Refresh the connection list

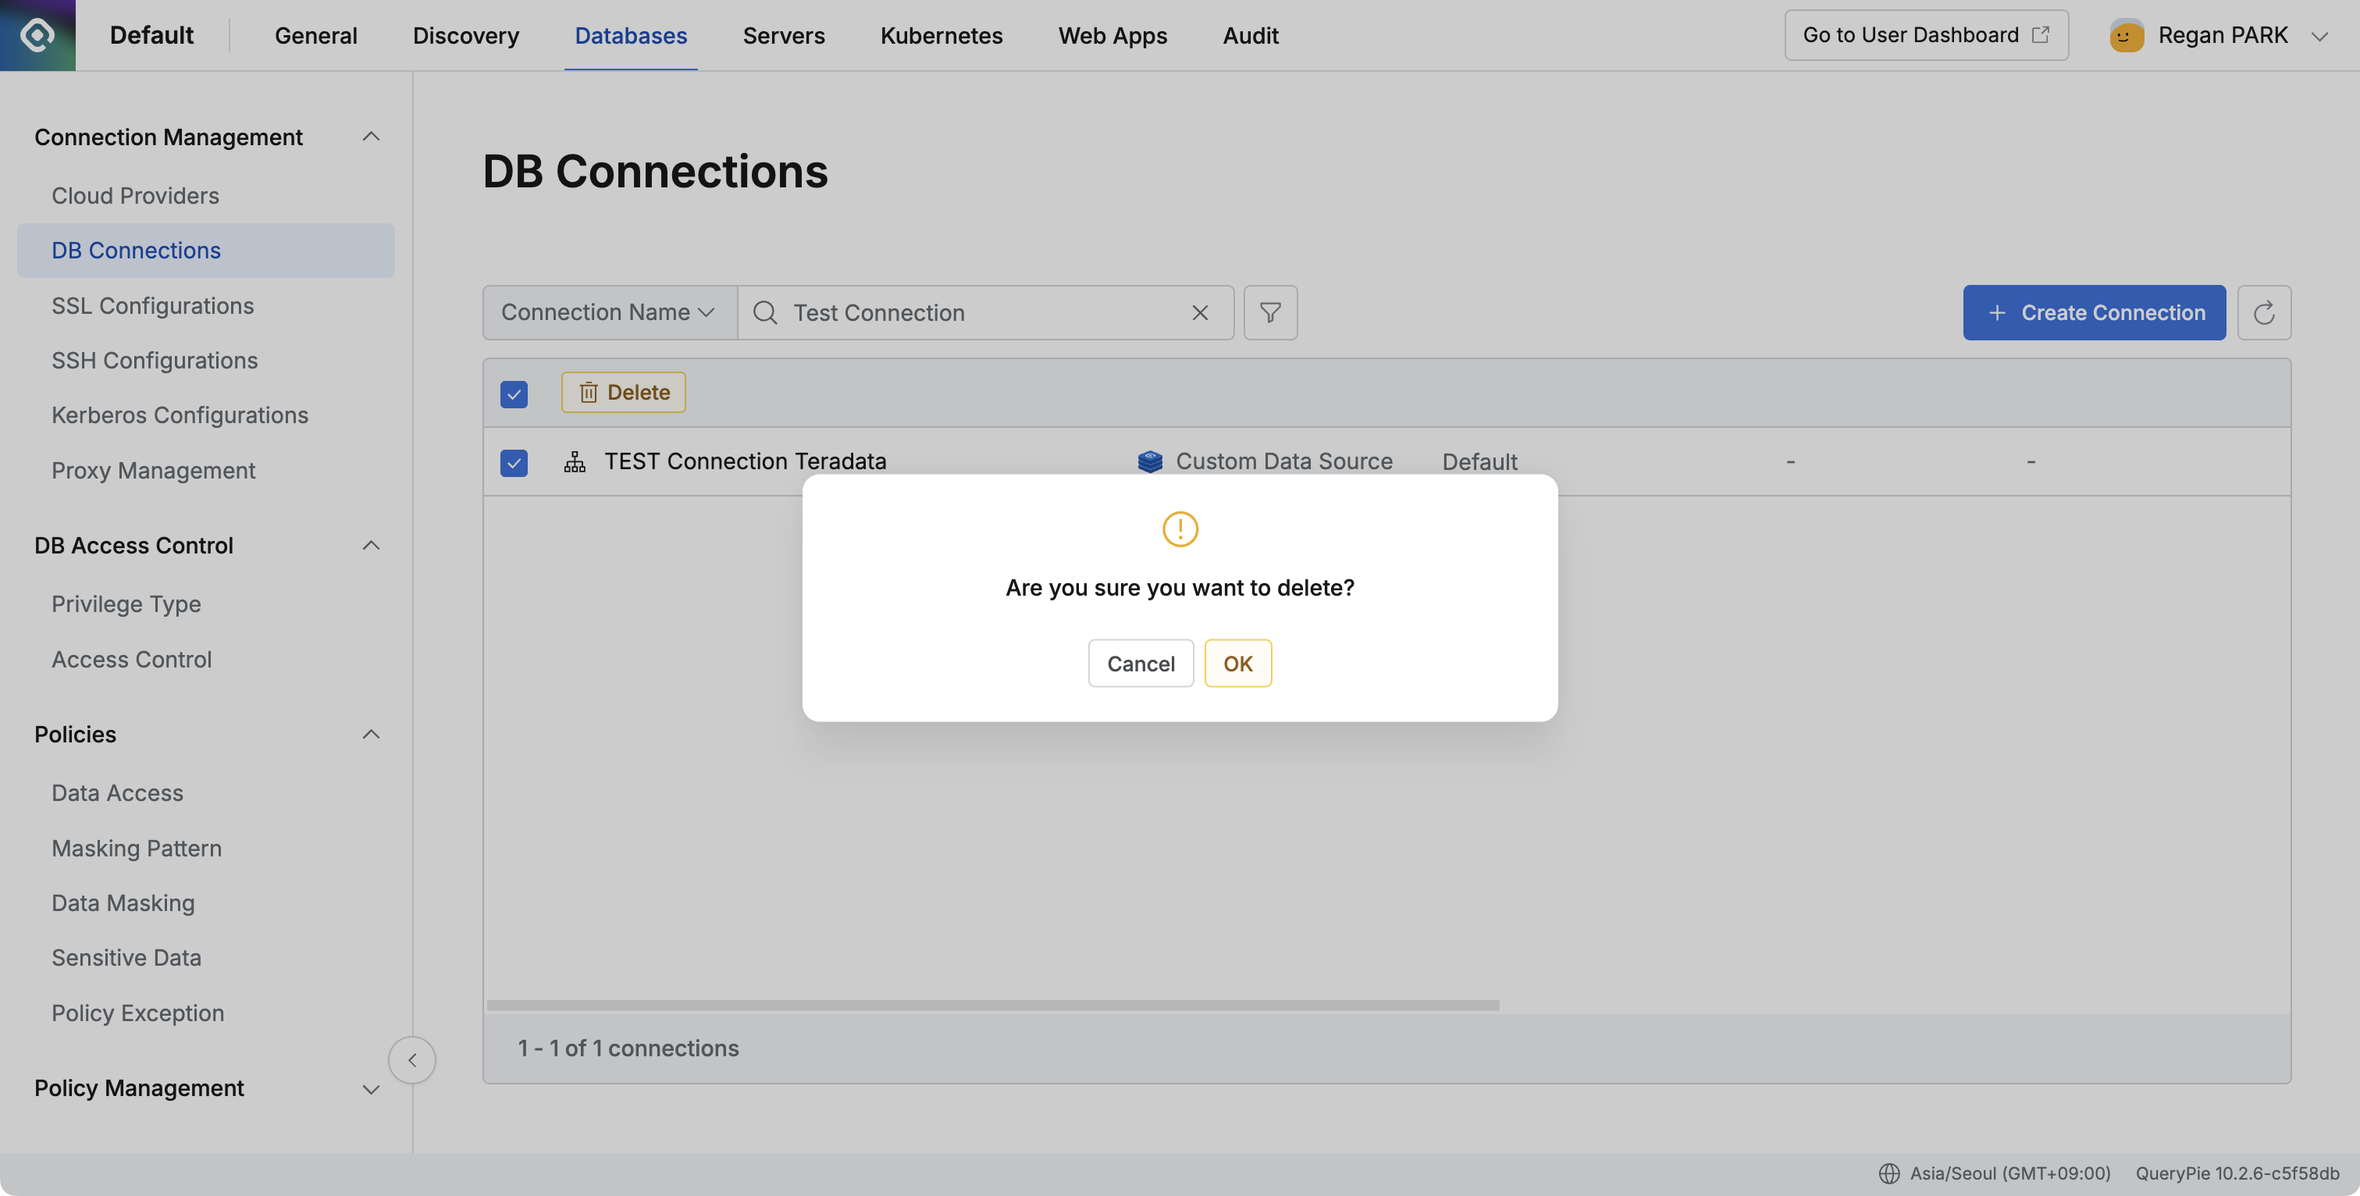2264,312
